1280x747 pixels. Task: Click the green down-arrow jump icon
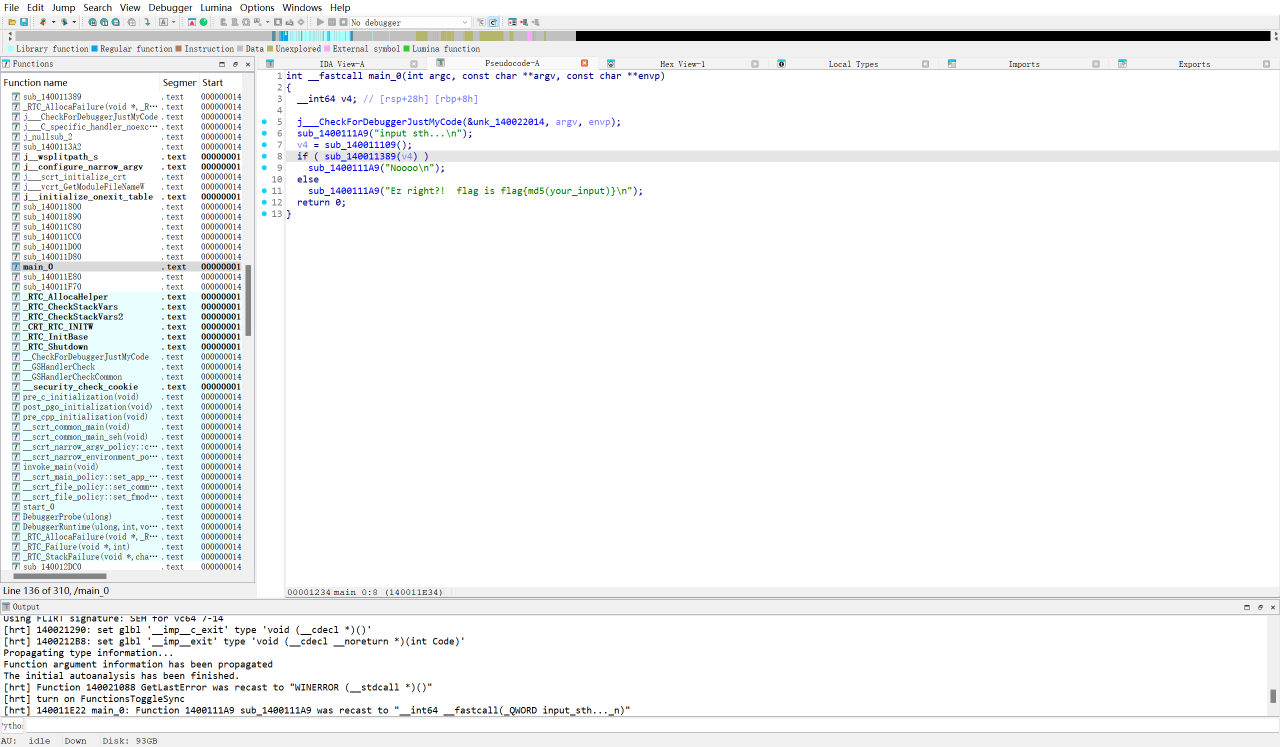[x=147, y=22]
